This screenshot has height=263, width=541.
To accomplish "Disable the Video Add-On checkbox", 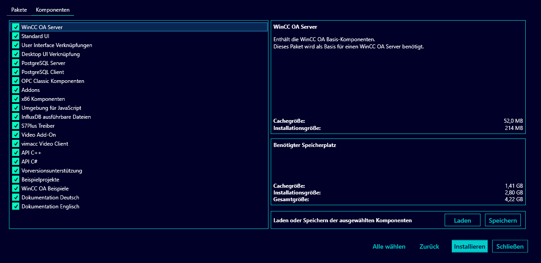I will coord(16,135).
